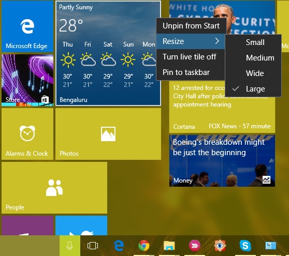Open the Photos tile
289x256 pixels.
tap(108, 134)
